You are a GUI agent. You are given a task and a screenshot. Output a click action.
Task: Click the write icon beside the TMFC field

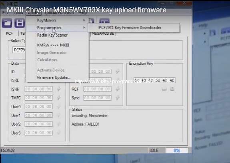[59, 98]
